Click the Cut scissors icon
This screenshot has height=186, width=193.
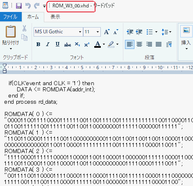24,28
